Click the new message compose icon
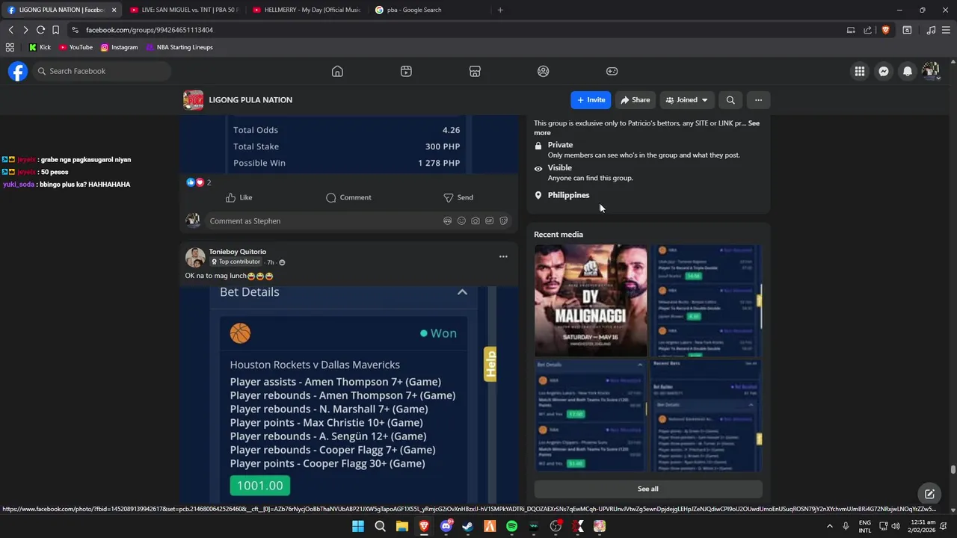Viewport: 957px width, 538px height. (929, 494)
